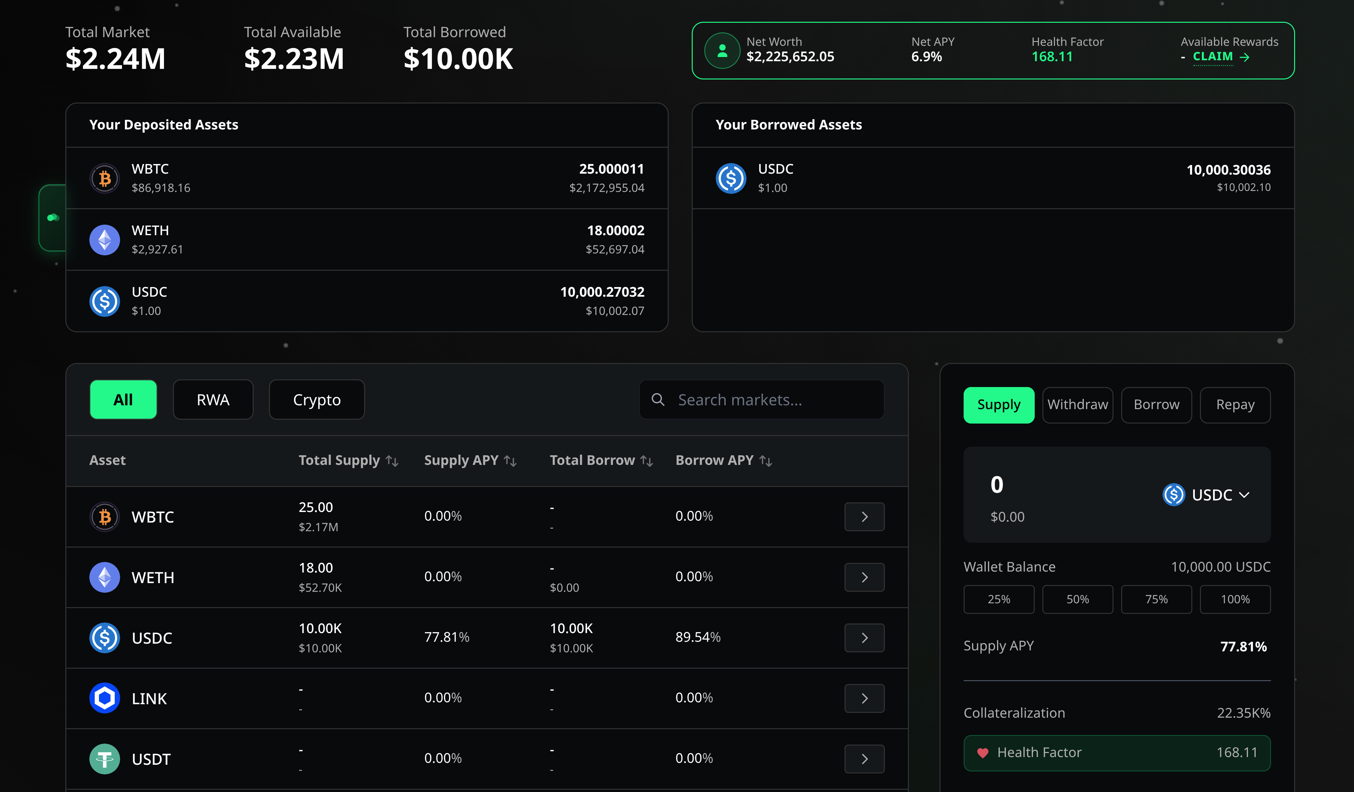Expand the USDC market row chevron
The width and height of the screenshot is (1354, 792).
(864, 638)
